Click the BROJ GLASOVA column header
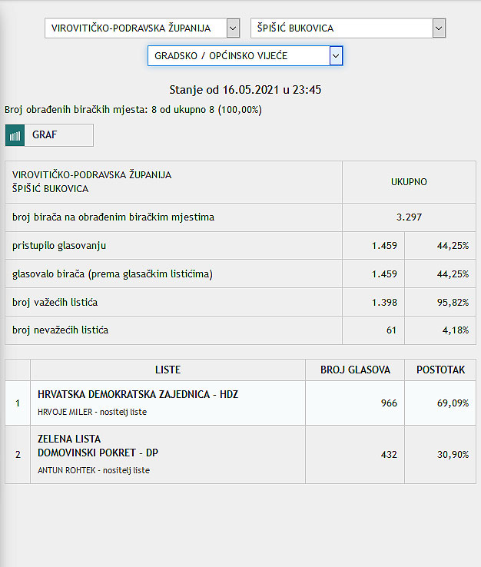481x567 pixels. pyautogui.click(x=355, y=370)
